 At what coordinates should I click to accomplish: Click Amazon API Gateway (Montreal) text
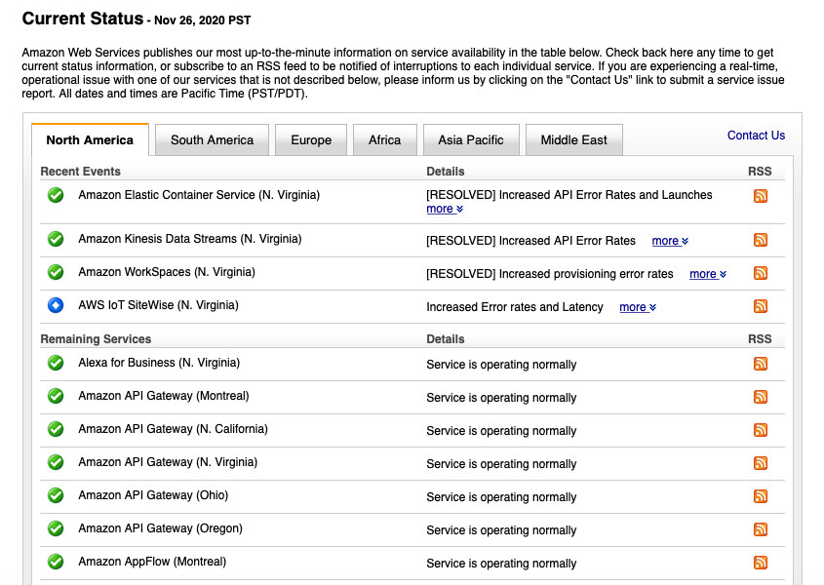[164, 396]
